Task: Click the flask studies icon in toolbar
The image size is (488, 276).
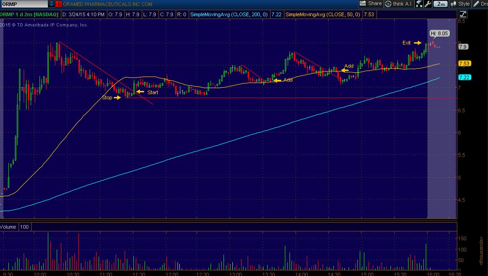Action: point(419,4)
